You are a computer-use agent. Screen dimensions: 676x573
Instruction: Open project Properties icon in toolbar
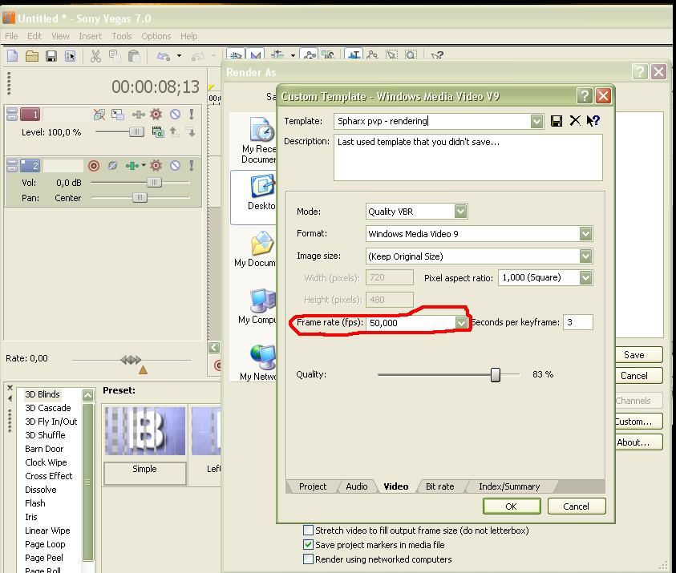pos(71,56)
